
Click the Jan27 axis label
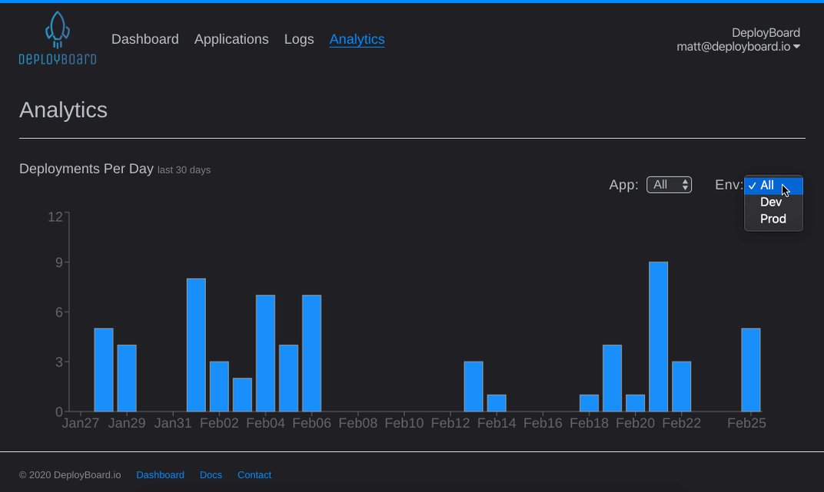[x=81, y=423]
